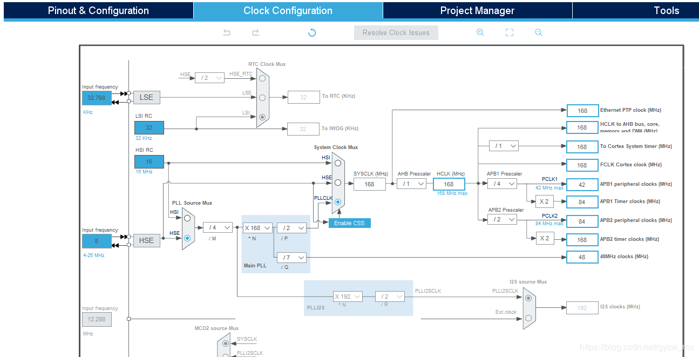Open the PLL multiplier X 168 dropdown
This screenshot has width=699, height=357.
257,228
